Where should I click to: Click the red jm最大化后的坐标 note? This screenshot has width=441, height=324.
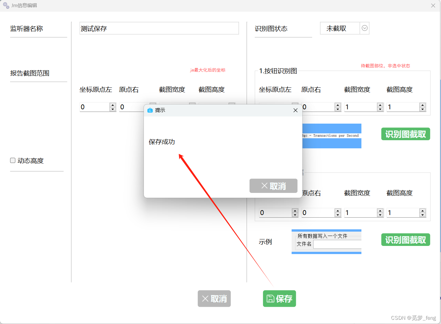click(x=208, y=70)
